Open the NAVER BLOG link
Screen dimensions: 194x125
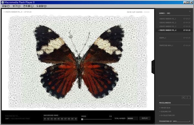[165, 108]
